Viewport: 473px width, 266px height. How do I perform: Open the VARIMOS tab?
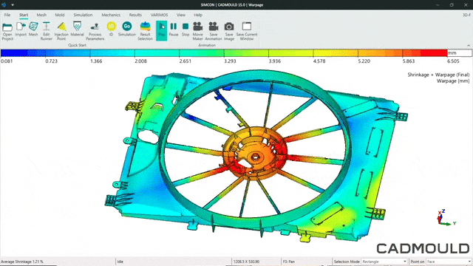160,15
